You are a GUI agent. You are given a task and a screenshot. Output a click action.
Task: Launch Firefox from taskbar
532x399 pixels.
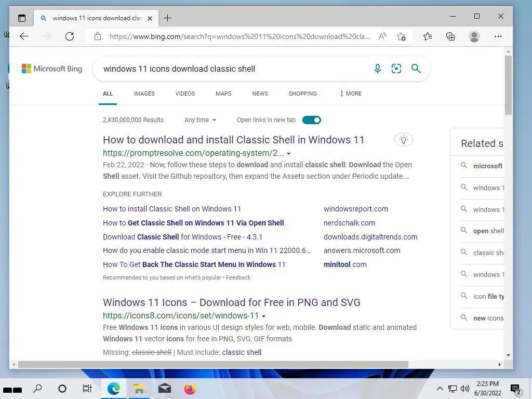pyautogui.click(x=190, y=389)
